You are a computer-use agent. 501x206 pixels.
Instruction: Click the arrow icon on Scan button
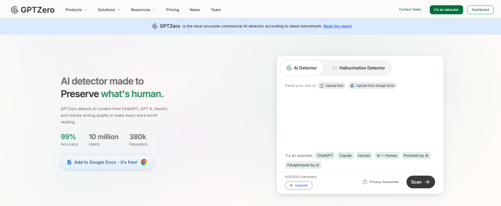[x=427, y=182]
